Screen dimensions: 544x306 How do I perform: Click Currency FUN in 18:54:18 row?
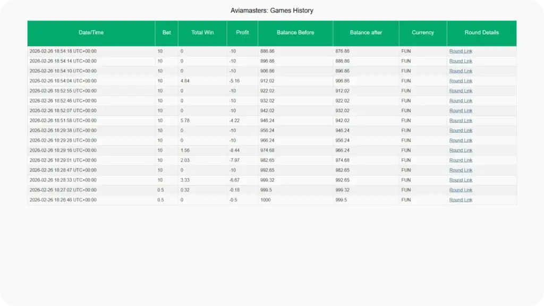[x=406, y=51]
